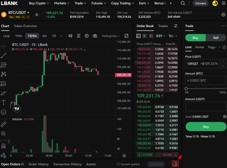Open the order history clock icon
The width and height of the screenshot is (227, 168).
(x=175, y=164)
